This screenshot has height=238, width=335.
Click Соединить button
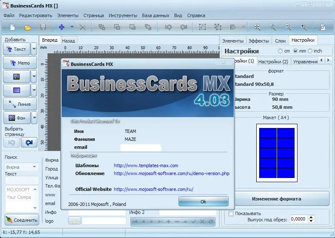pos(22,220)
